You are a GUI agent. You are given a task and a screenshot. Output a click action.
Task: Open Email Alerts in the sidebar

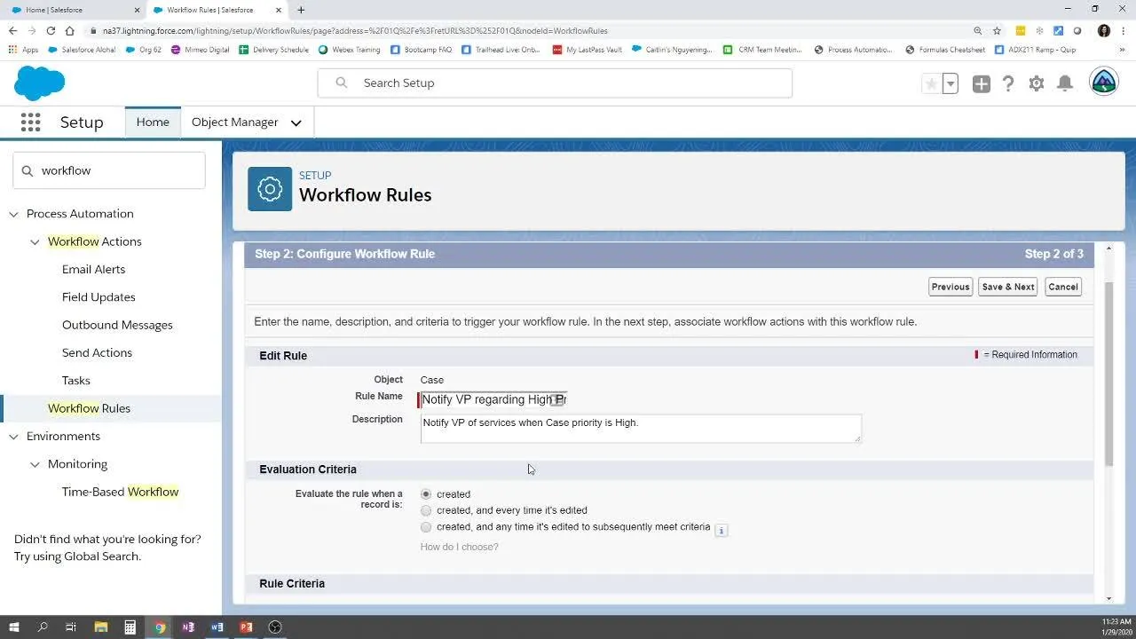tap(93, 270)
